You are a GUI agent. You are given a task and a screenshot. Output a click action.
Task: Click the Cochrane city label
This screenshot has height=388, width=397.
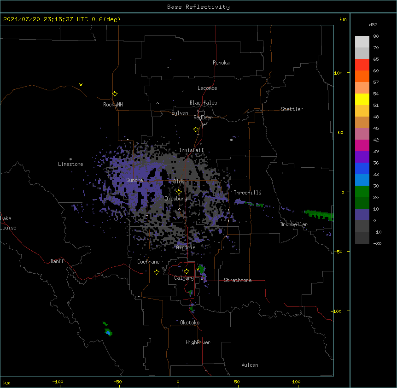pos(148,262)
